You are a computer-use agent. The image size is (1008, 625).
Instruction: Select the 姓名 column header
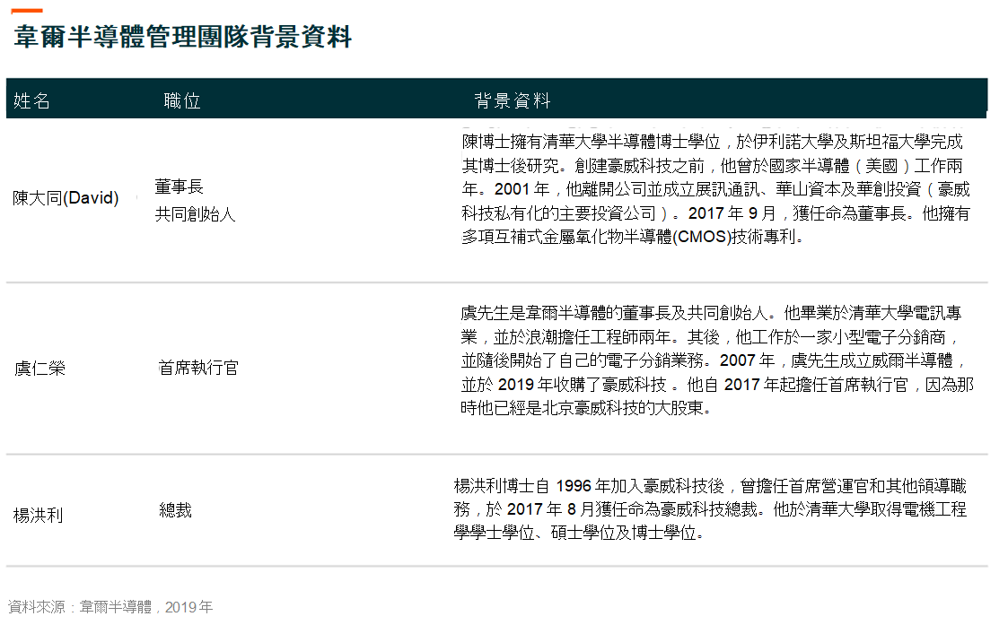31,100
